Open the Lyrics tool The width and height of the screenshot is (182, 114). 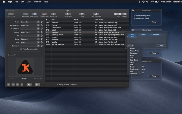click(82, 14)
